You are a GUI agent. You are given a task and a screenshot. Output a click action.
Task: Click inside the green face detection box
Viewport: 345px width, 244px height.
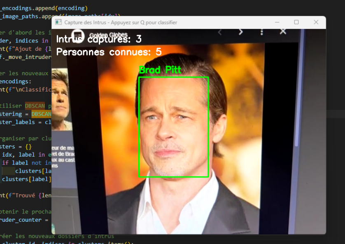(x=173, y=127)
